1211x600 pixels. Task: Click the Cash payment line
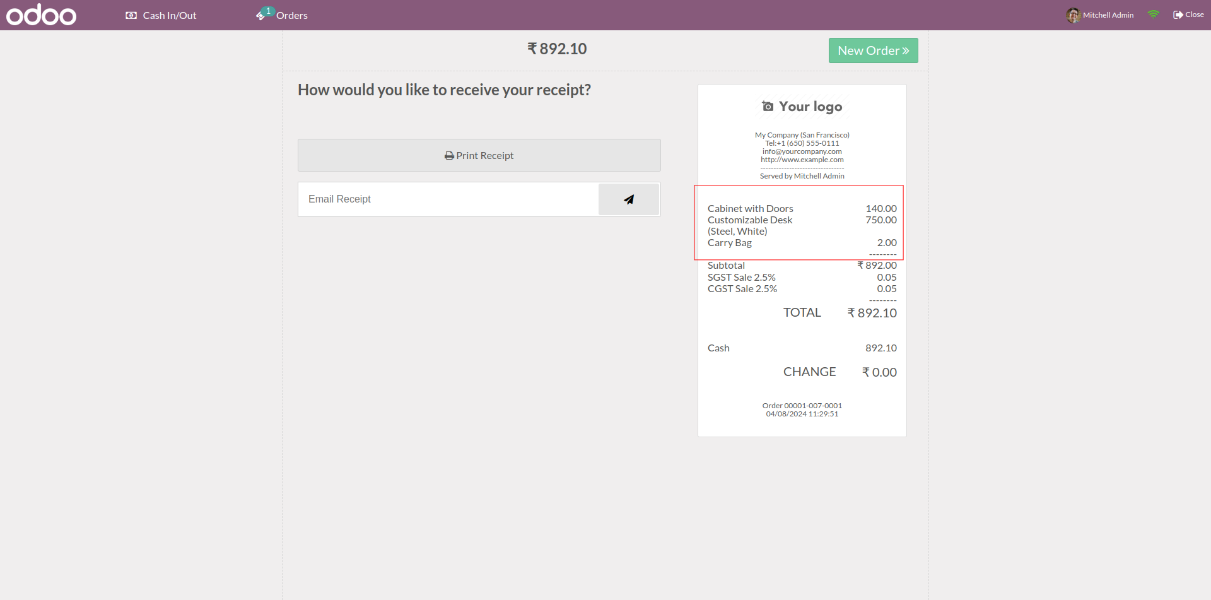point(802,348)
